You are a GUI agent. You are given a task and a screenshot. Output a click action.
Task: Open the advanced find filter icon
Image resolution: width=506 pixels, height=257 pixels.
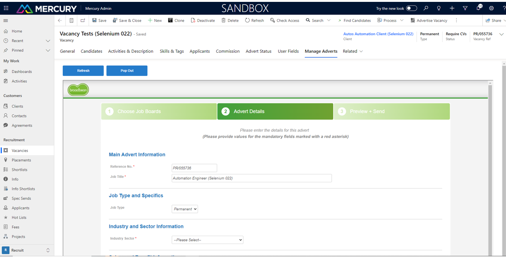click(x=465, y=8)
